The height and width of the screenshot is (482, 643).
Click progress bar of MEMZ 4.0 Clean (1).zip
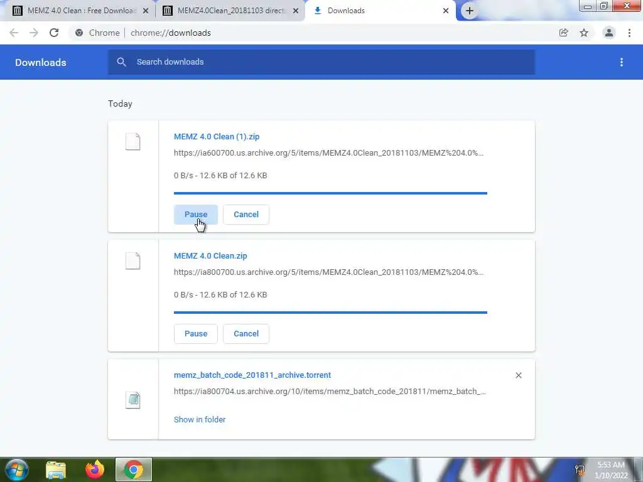pos(330,193)
